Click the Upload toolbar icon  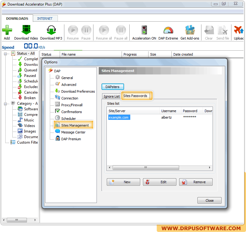239,30
